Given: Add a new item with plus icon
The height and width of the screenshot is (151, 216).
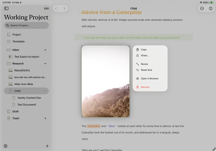Looking at the screenshot, I should coord(47,146).
